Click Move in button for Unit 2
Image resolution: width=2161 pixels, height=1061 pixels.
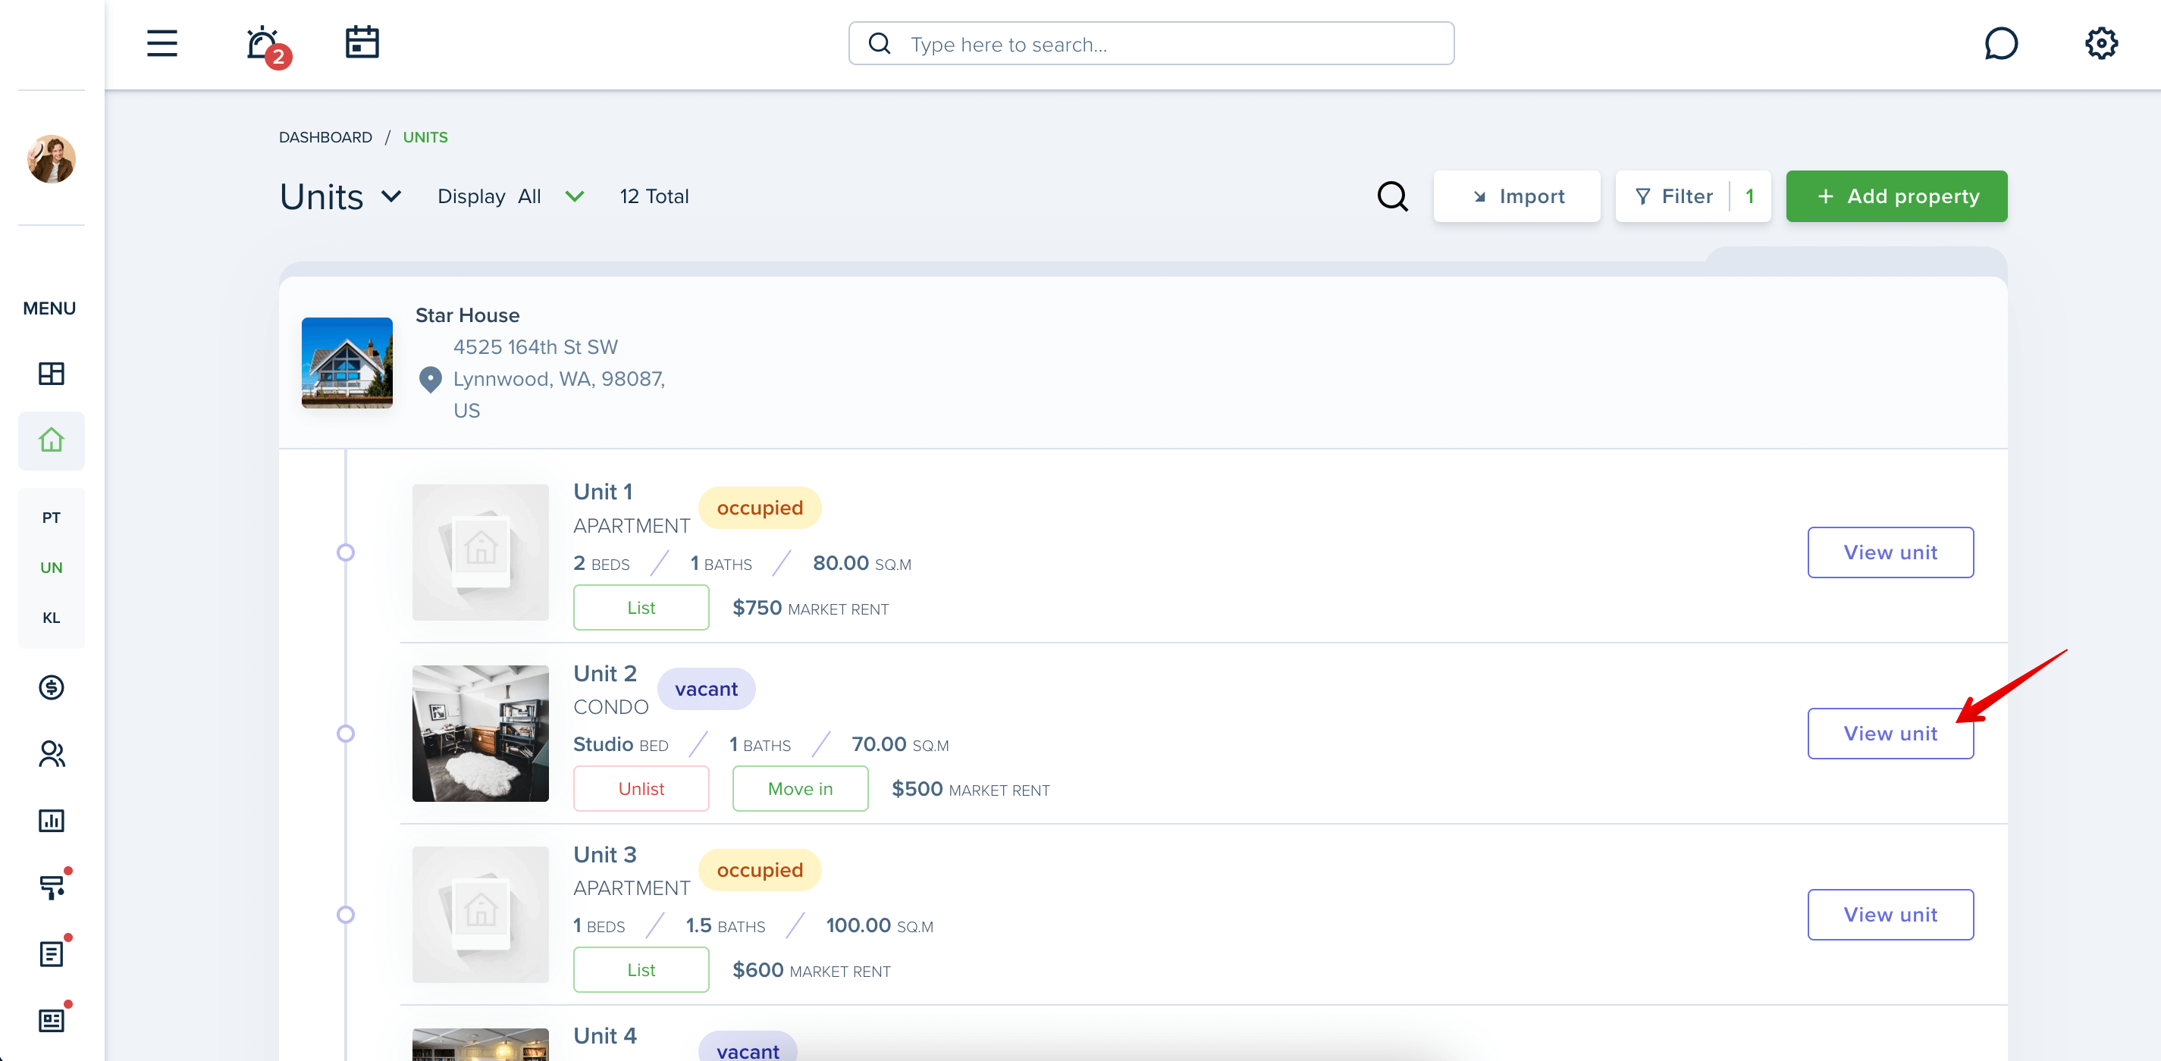[x=800, y=789]
